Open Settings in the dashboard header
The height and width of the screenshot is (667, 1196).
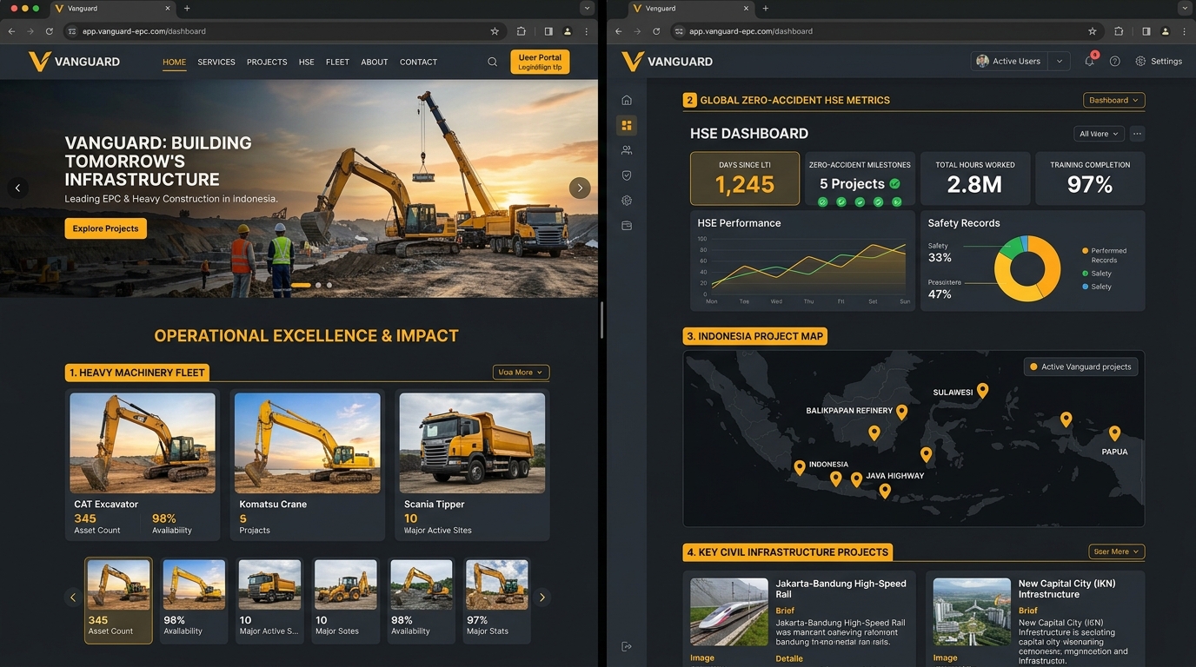(x=1159, y=62)
